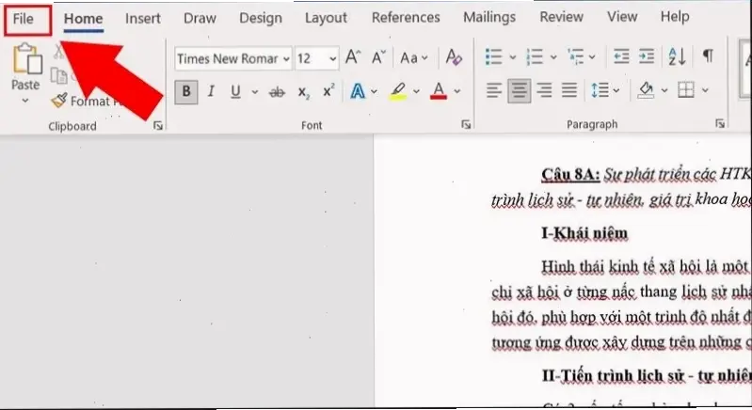Expand underline style options
Image resolution: width=752 pixels, height=410 pixels.
pyautogui.click(x=255, y=91)
